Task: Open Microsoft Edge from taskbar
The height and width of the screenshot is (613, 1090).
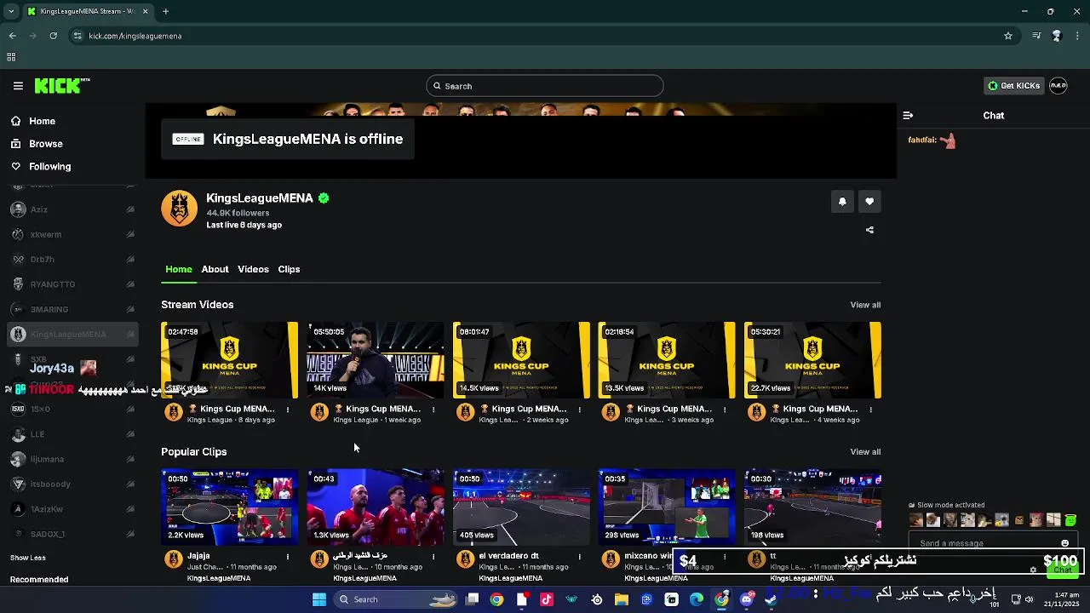Action: (x=697, y=599)
